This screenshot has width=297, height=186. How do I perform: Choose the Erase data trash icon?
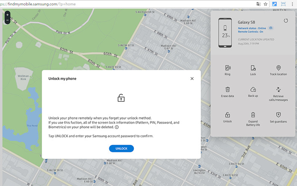[228, 89]
